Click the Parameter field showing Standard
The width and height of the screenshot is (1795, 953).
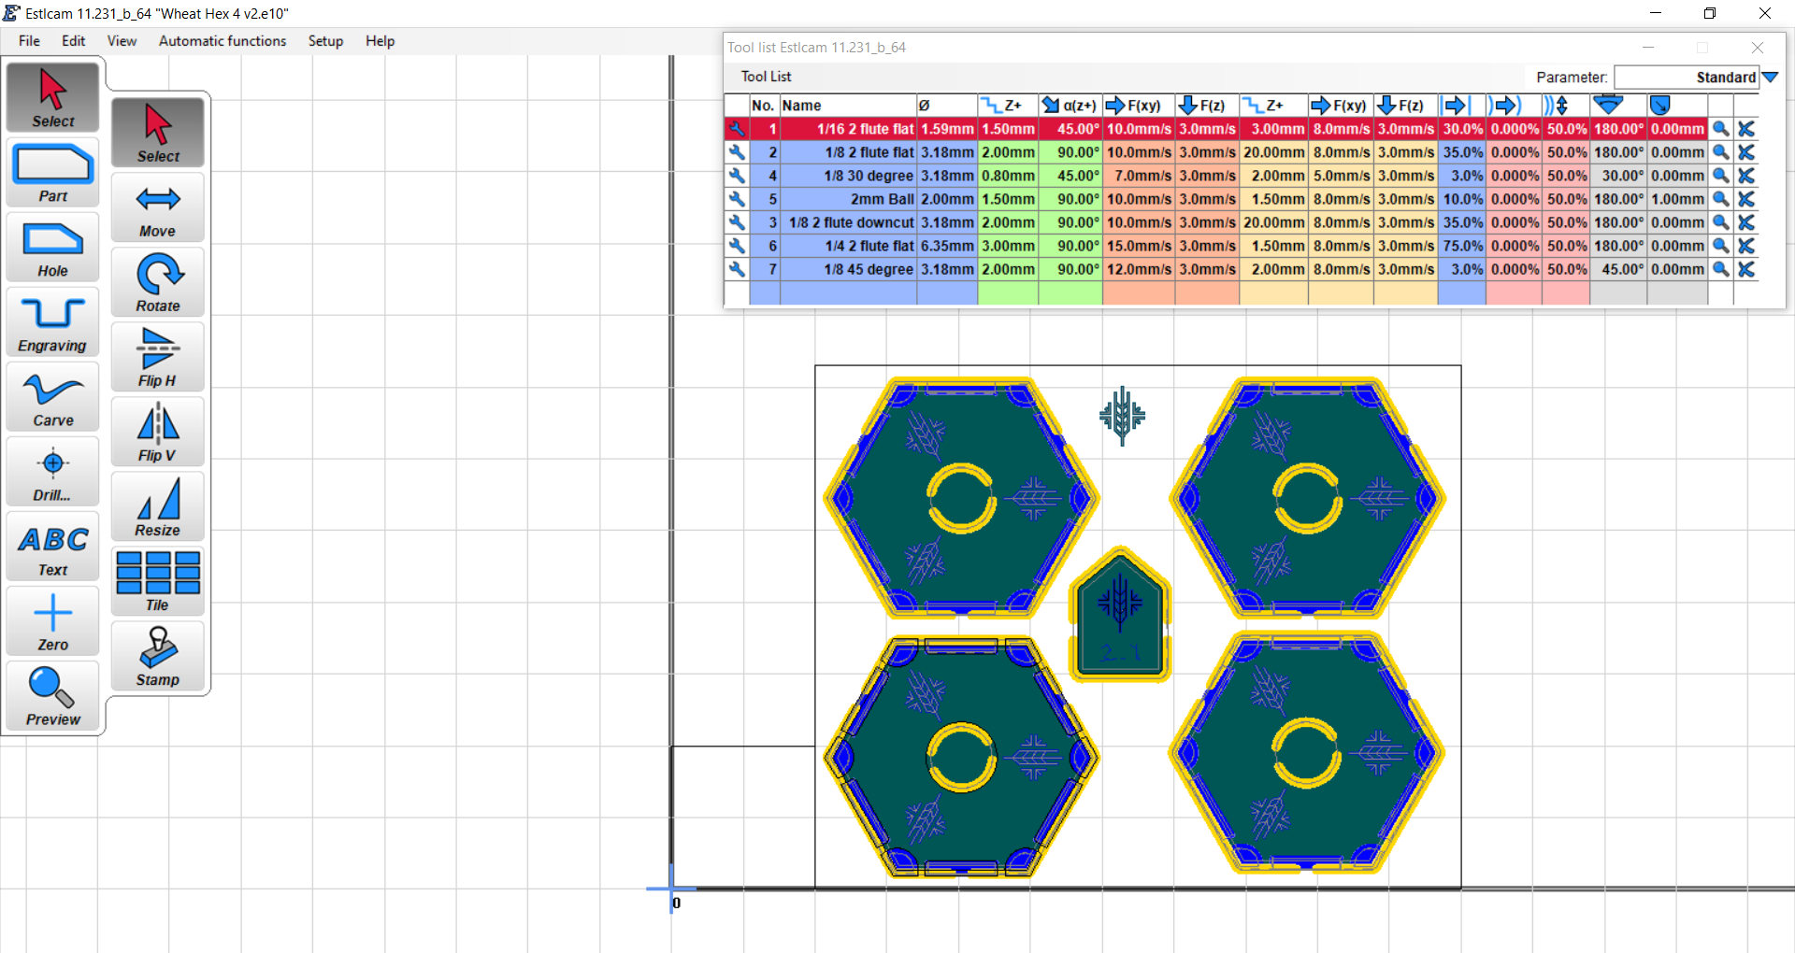[x=1687, y=78]
